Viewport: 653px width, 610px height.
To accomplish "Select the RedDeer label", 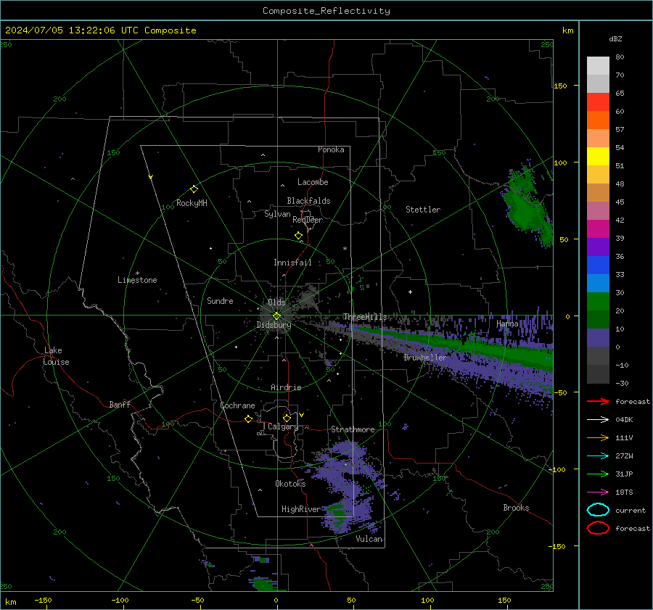I will tap(308, 220).
